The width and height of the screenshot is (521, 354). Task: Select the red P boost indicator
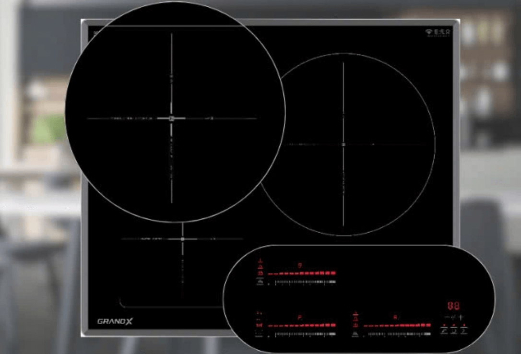coord(300,317)
